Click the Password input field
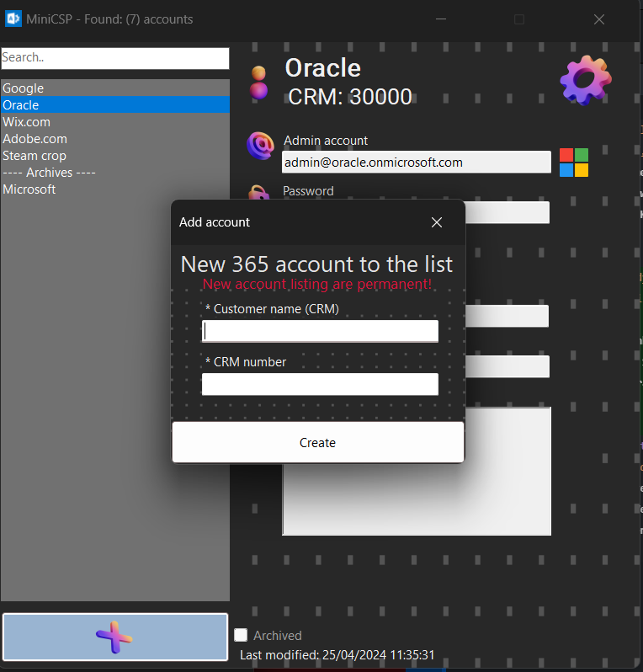Viewport: 643px width, 672px height. click(507, 212)
